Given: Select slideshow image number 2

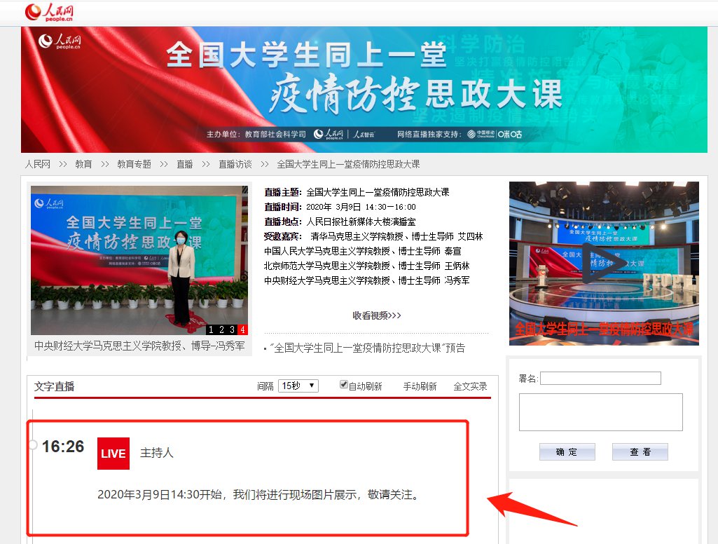Looking at the screenshot, I should pos(221,329).
